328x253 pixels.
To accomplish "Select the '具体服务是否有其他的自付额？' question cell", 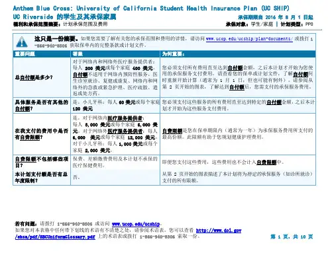I will [42, 105].
